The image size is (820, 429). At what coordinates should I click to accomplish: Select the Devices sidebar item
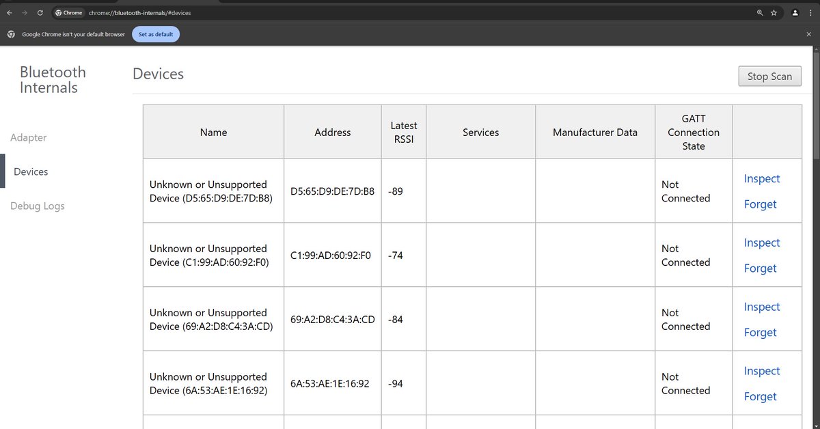(x=31, y=171)
